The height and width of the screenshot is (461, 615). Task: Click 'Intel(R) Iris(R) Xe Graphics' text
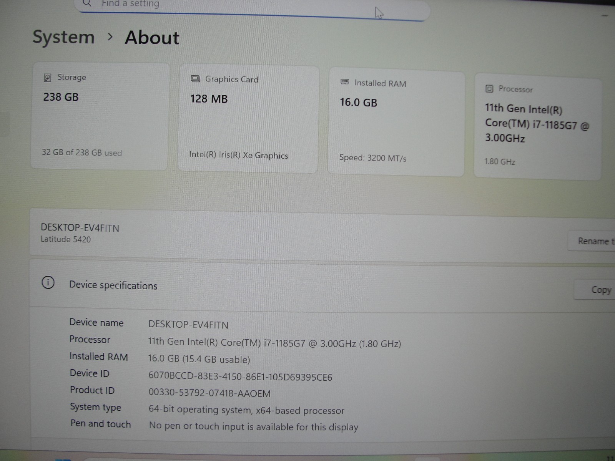click(x=239, y=155)
